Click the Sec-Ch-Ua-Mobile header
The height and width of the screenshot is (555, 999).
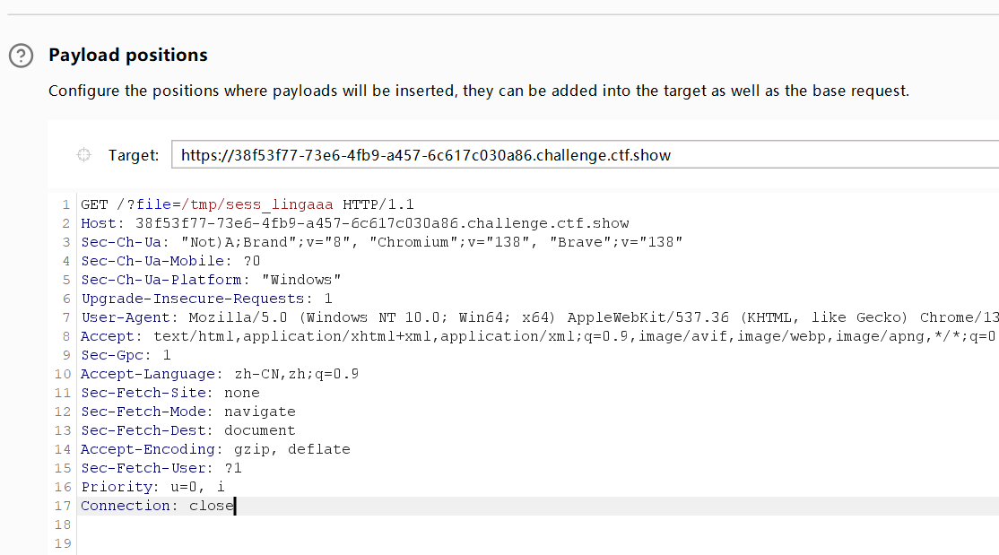[x=170, y=261]
